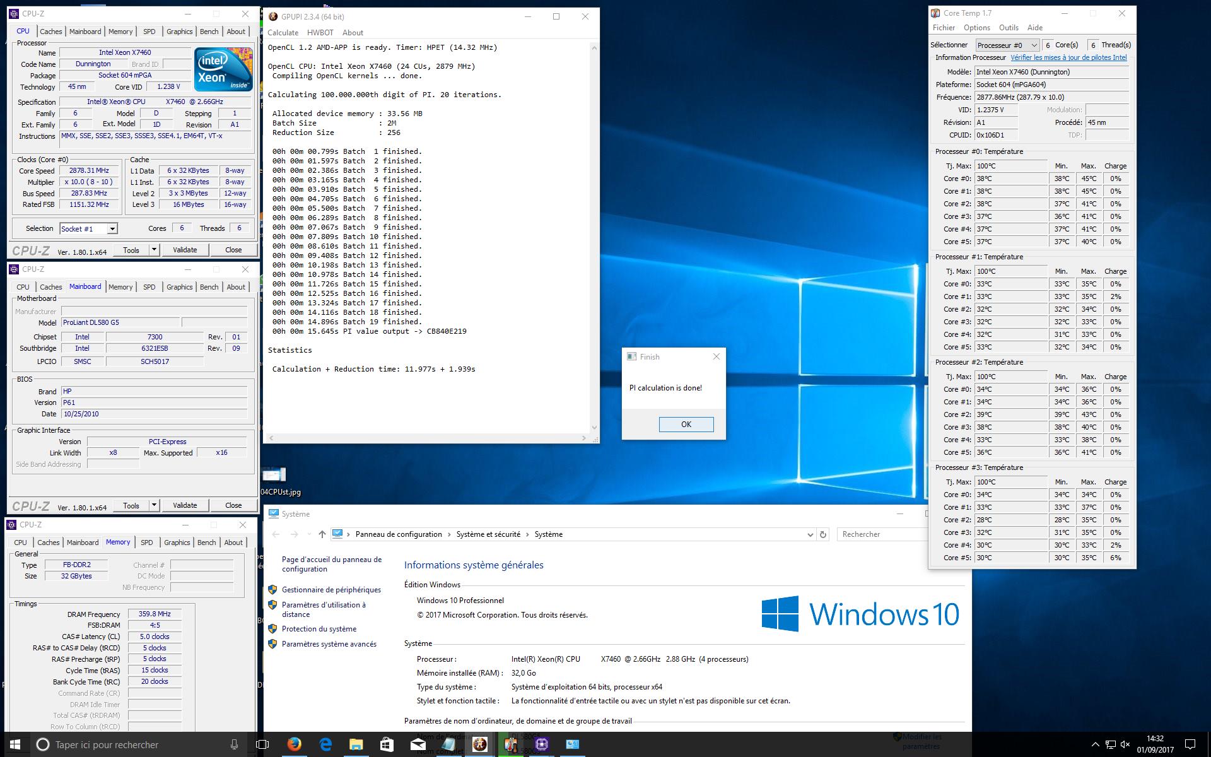Open the HWBOT menu in GPUPI
Image resolution: width=1211 pixels, height=757 pixels.
click(x=320, y=33)
